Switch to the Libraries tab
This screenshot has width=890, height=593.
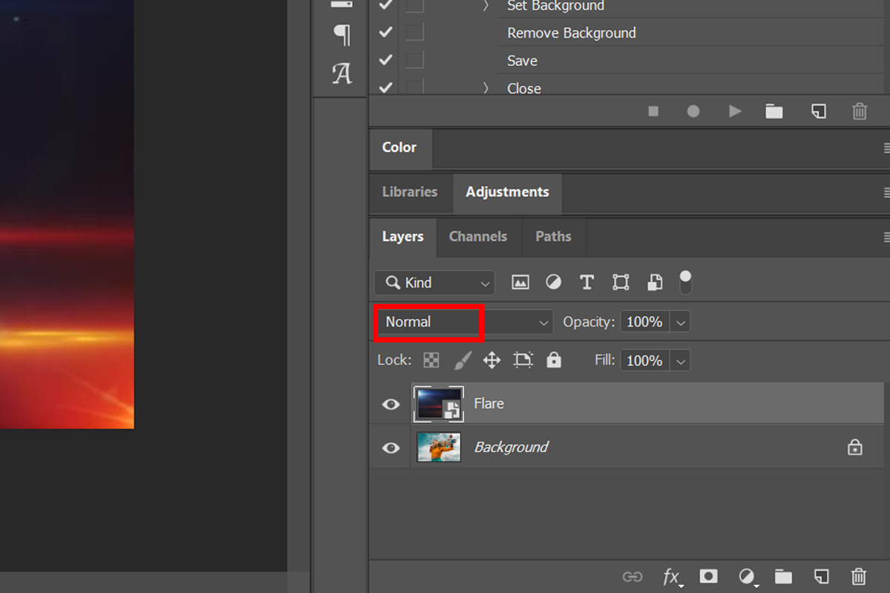point(409,192)
